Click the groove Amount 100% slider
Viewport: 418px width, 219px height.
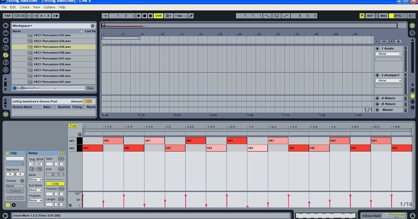click(x=88, y=101)
